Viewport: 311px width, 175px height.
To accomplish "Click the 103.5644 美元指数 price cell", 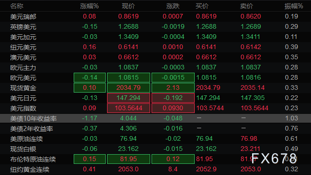I will tap(128, 108).
